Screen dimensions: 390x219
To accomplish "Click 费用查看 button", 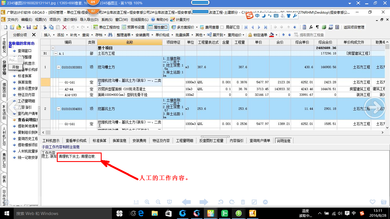I will tap(209, 27).
